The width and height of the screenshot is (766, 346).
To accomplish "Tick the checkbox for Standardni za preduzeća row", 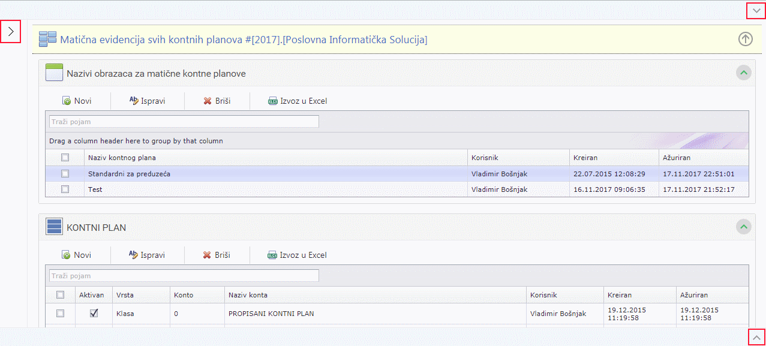I will coord(65,174).
